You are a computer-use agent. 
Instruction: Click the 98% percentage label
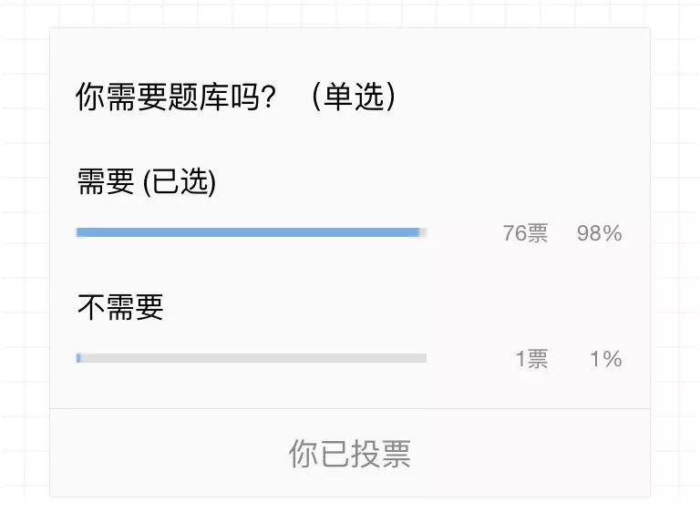(x=599, y=233)
